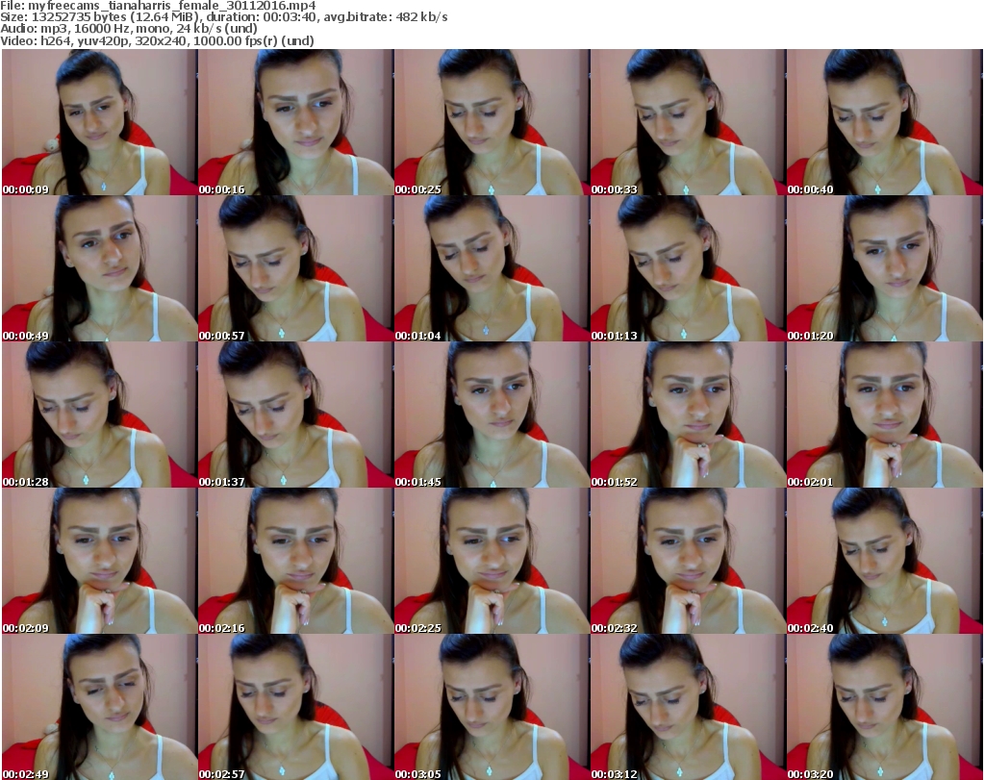Image resolution: width=985 pixels, height=780 pixels.
Task: Select the thumbnail timestamped 00:01:13
Action: point(688,268)
